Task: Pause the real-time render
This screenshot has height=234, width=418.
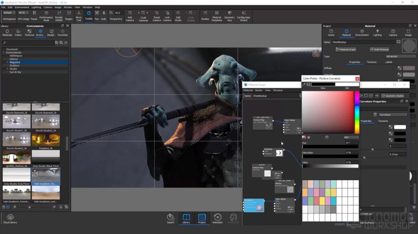Action: point(34,15)
